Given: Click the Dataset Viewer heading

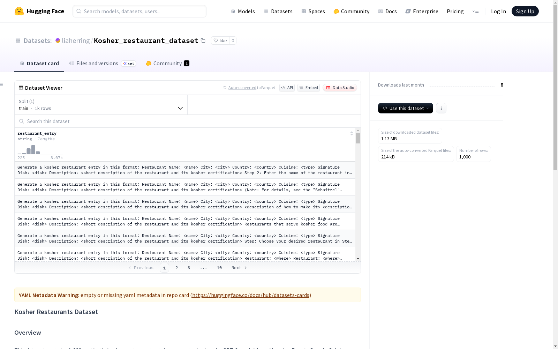Looking at the screenshot, I should 44,88.
